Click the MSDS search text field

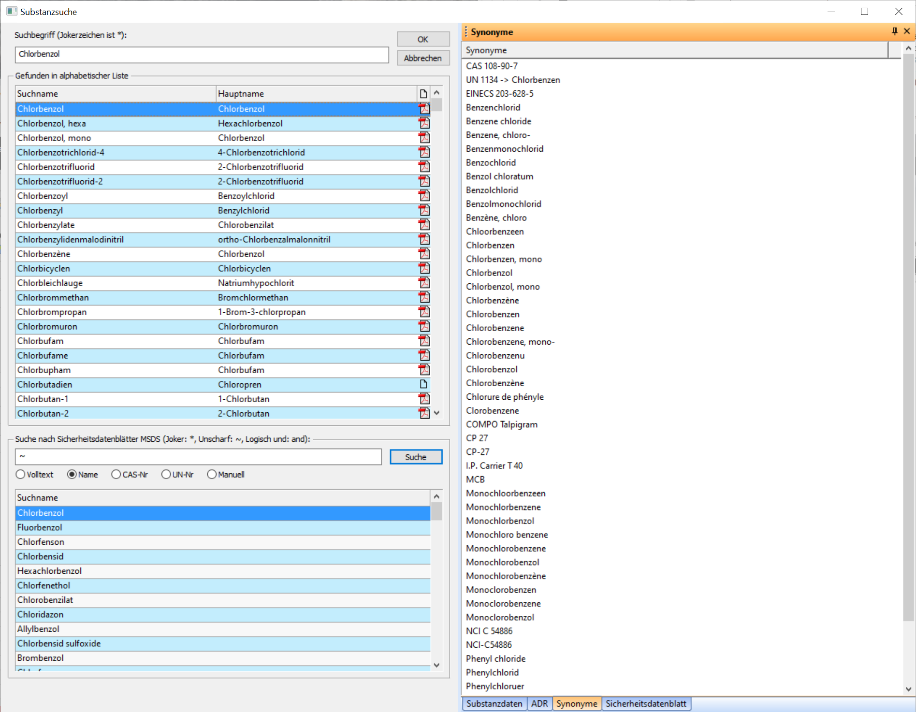pyautogui.click(x=198, y=457)
